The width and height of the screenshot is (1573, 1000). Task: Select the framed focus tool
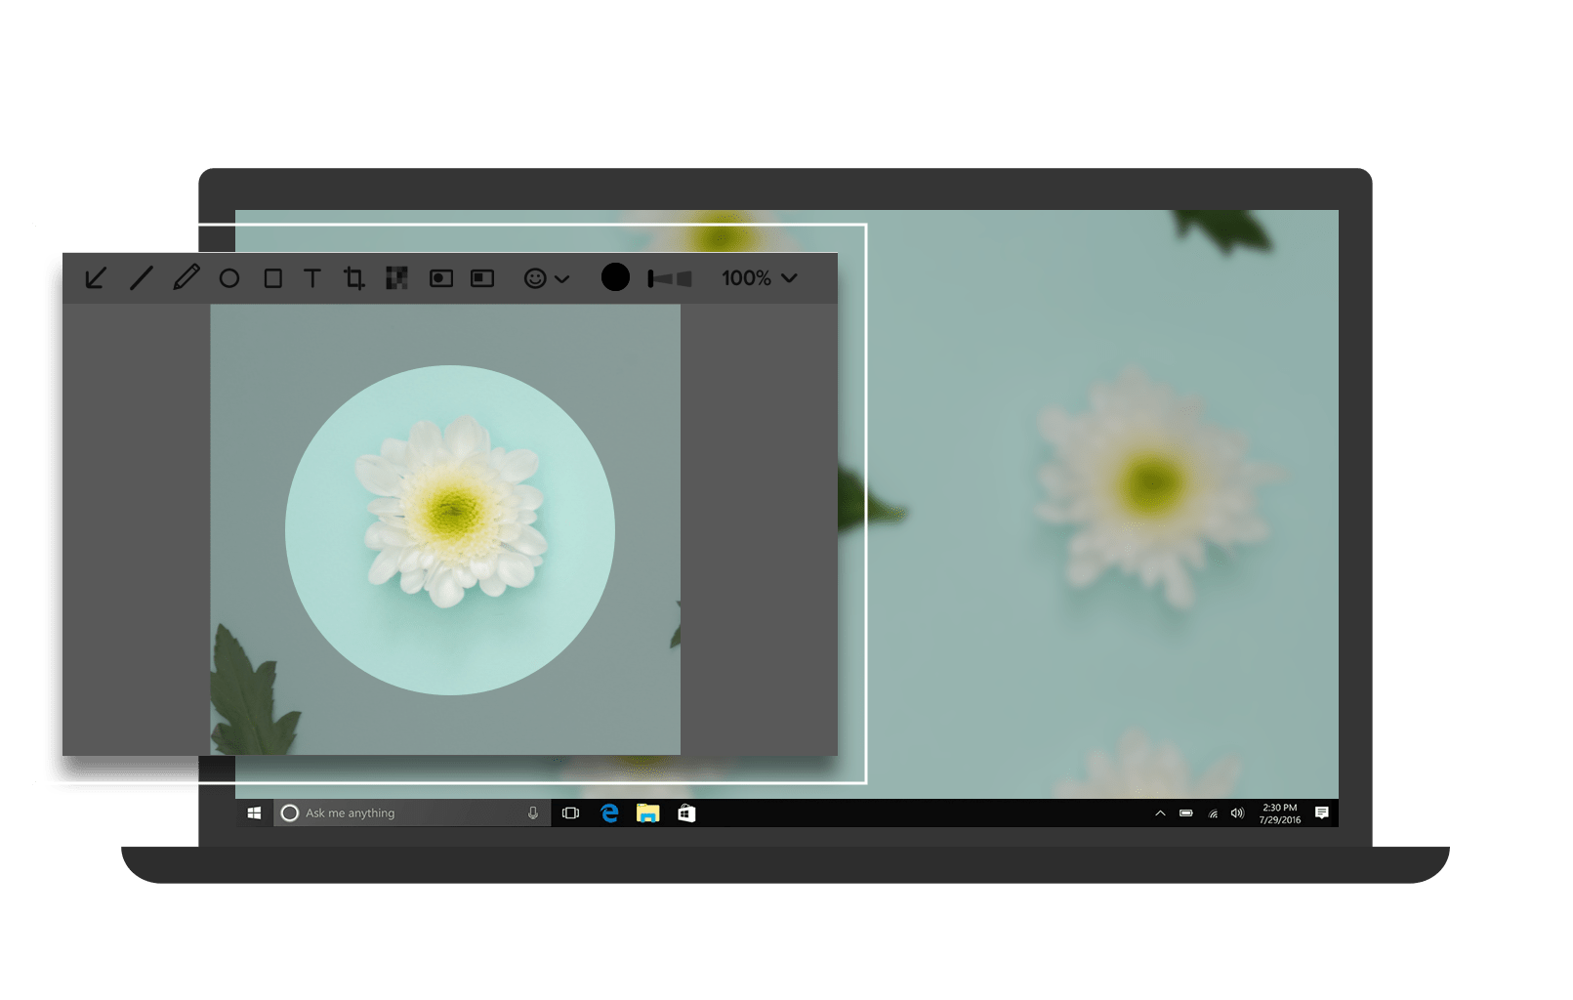479,278
